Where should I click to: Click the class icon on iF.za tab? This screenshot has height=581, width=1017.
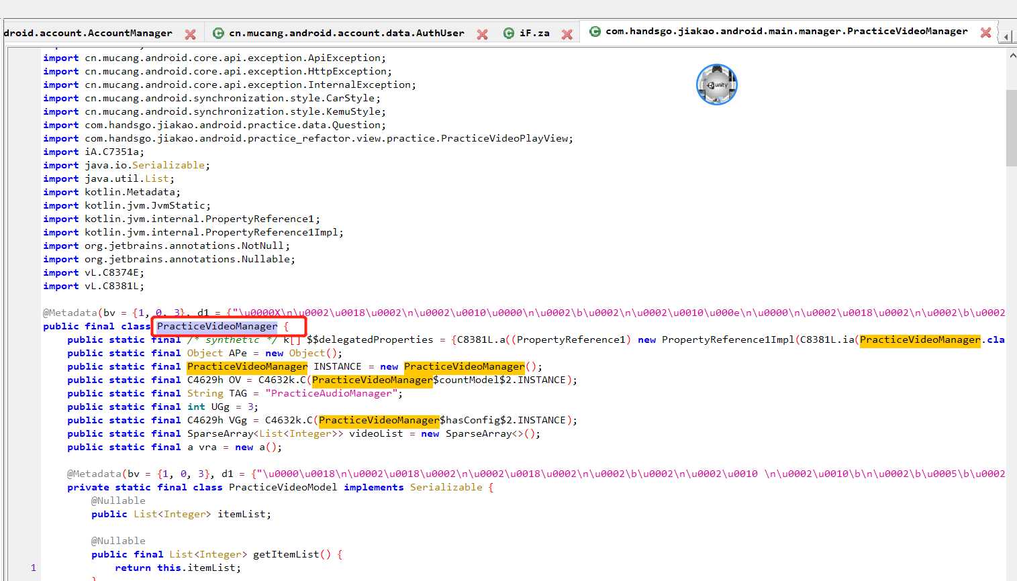[x=509, y=33]
